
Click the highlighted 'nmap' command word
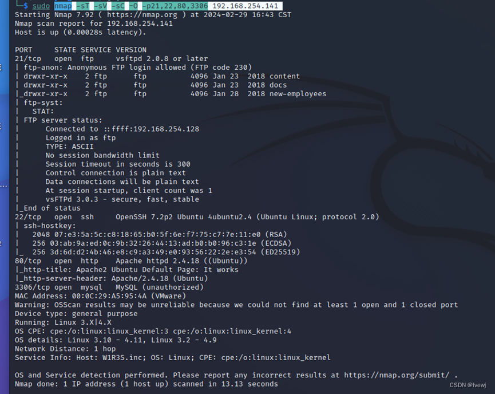point(63,6)
